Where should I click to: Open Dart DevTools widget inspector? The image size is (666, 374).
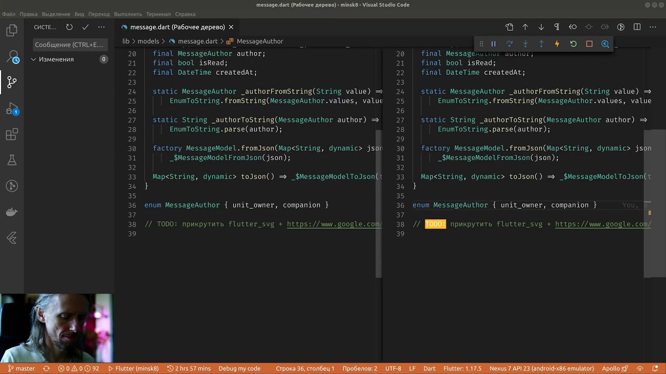[x=605, y=44]
